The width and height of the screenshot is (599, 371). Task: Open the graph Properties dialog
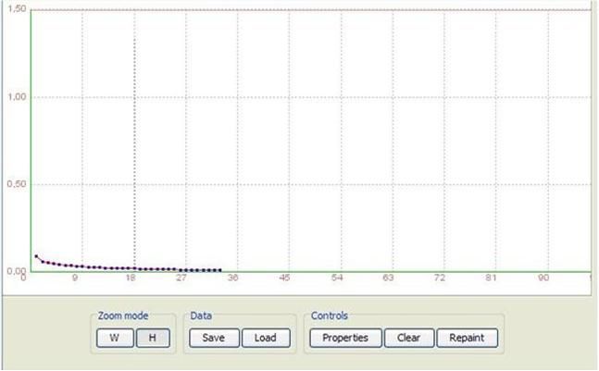click(345, 338)
